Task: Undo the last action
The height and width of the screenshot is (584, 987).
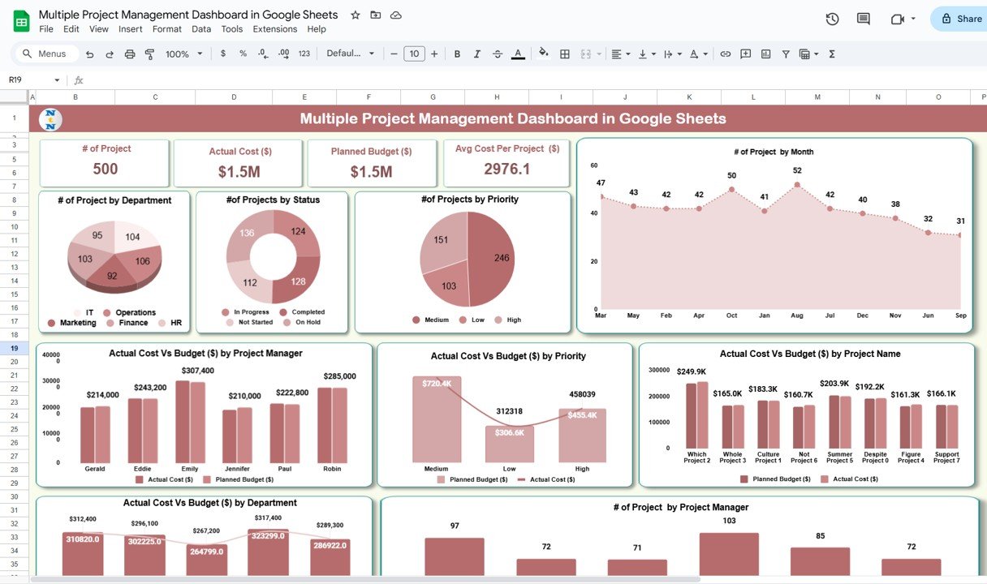Action: point(89,54)
